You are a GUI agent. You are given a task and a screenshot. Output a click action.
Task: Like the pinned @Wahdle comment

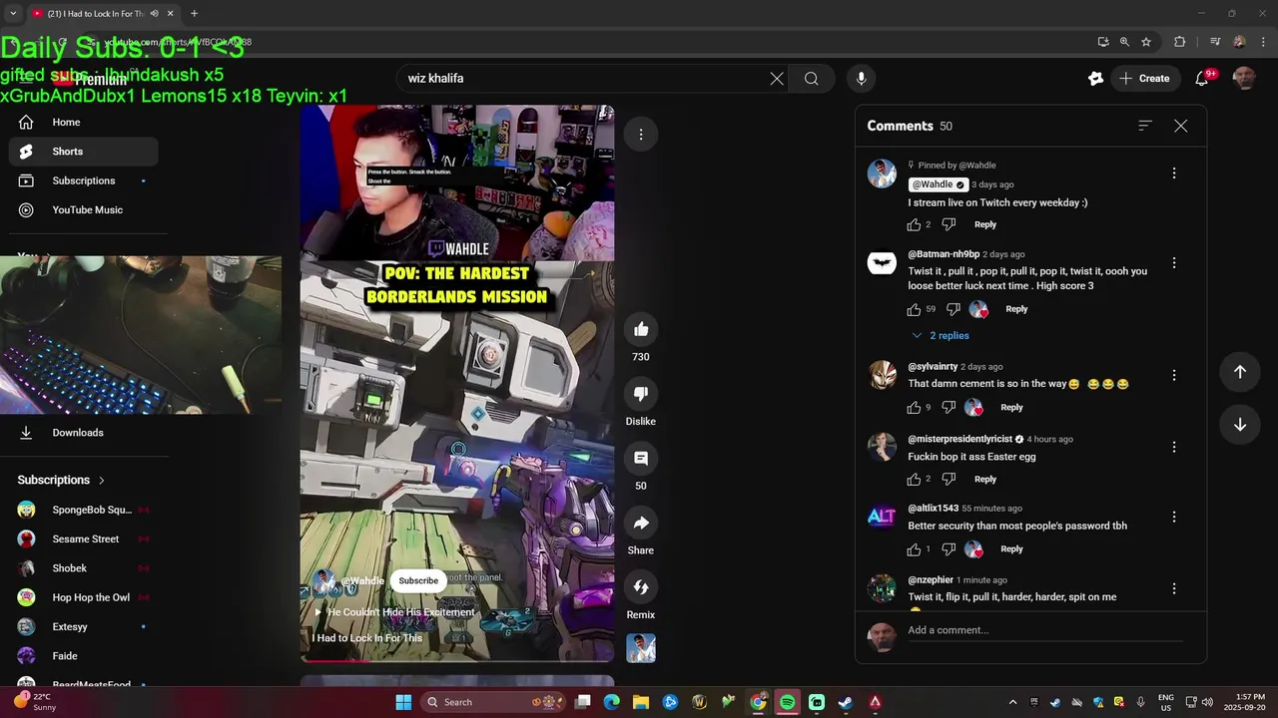pyautogui.click(x=914, y=224)
